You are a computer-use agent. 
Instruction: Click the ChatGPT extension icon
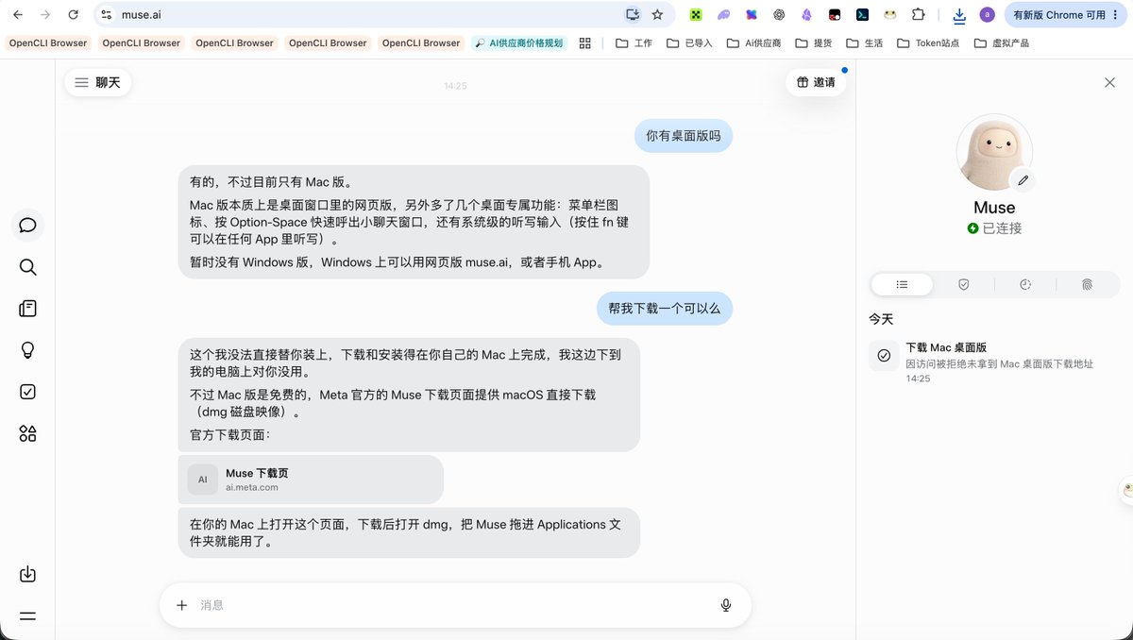[779, 15]
